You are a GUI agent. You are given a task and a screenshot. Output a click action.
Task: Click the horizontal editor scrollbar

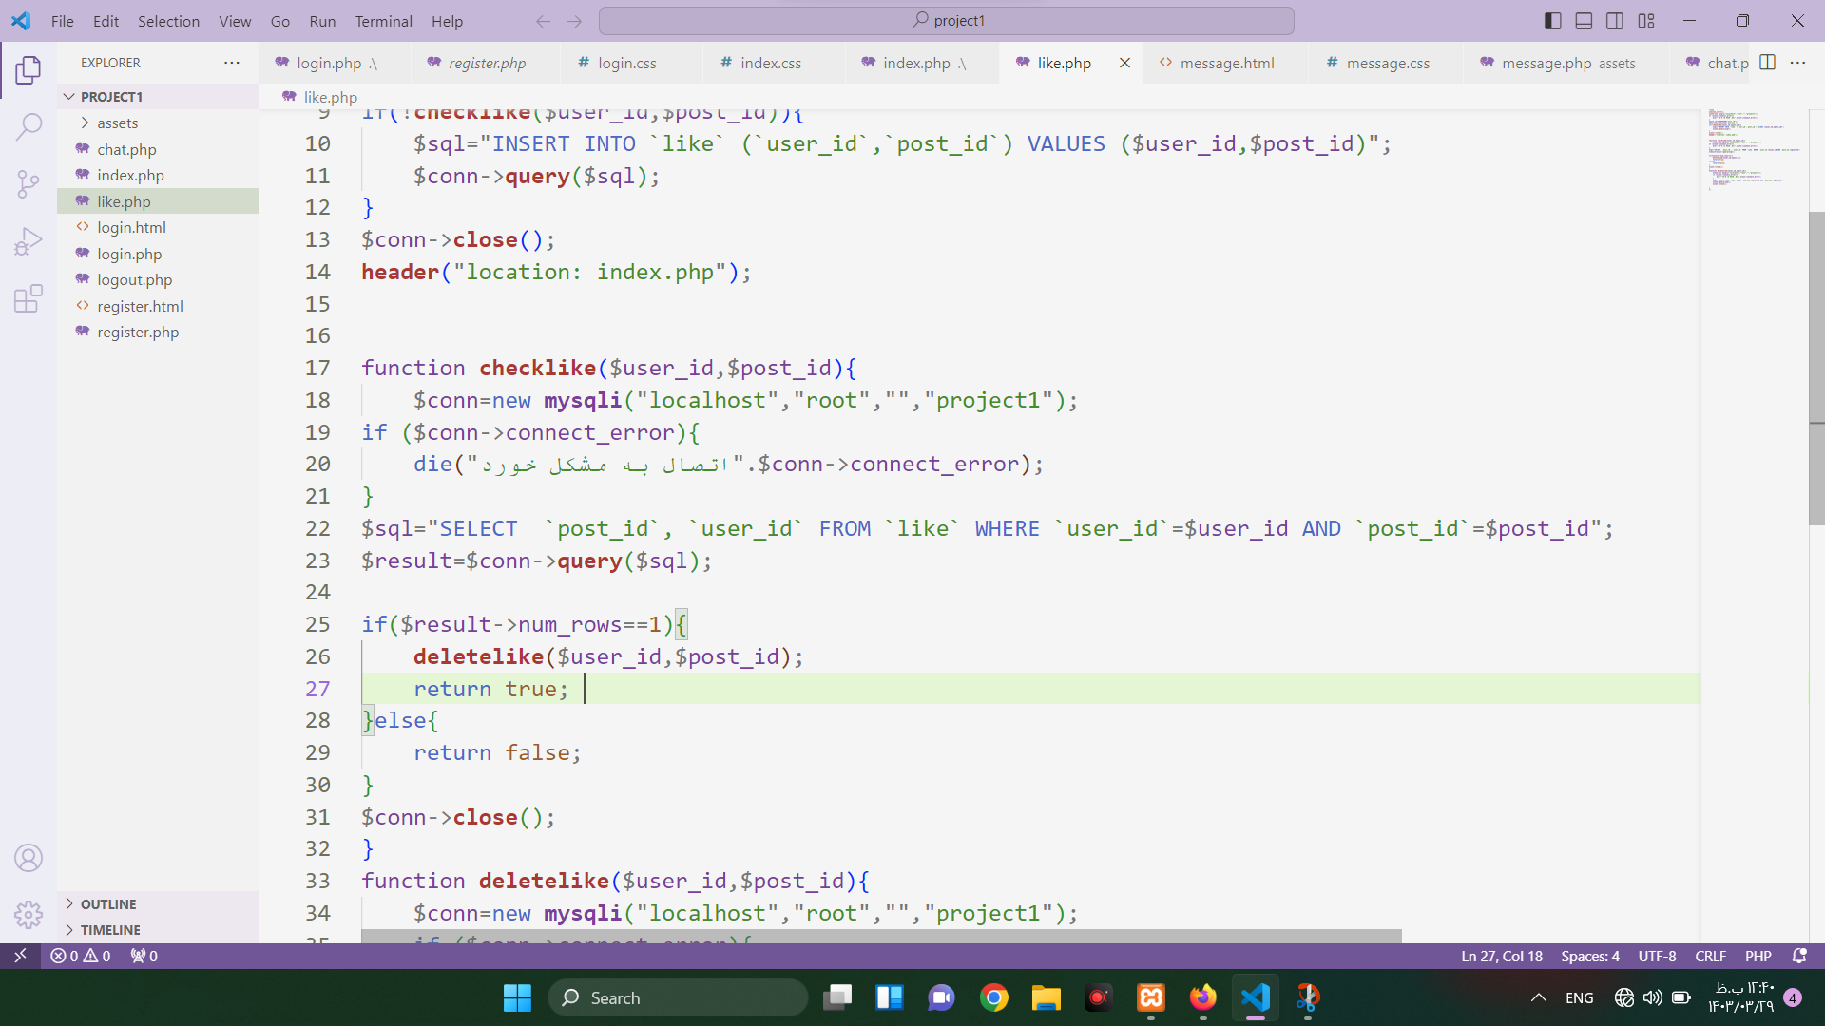881,937
